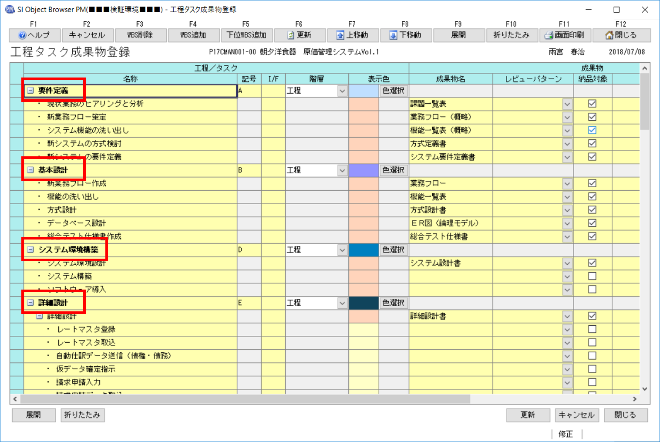Image resolution: width=660 pixels, height=442 pixels.
Task: Click WBS削除 toolbar button
Action: pos(140,35)
